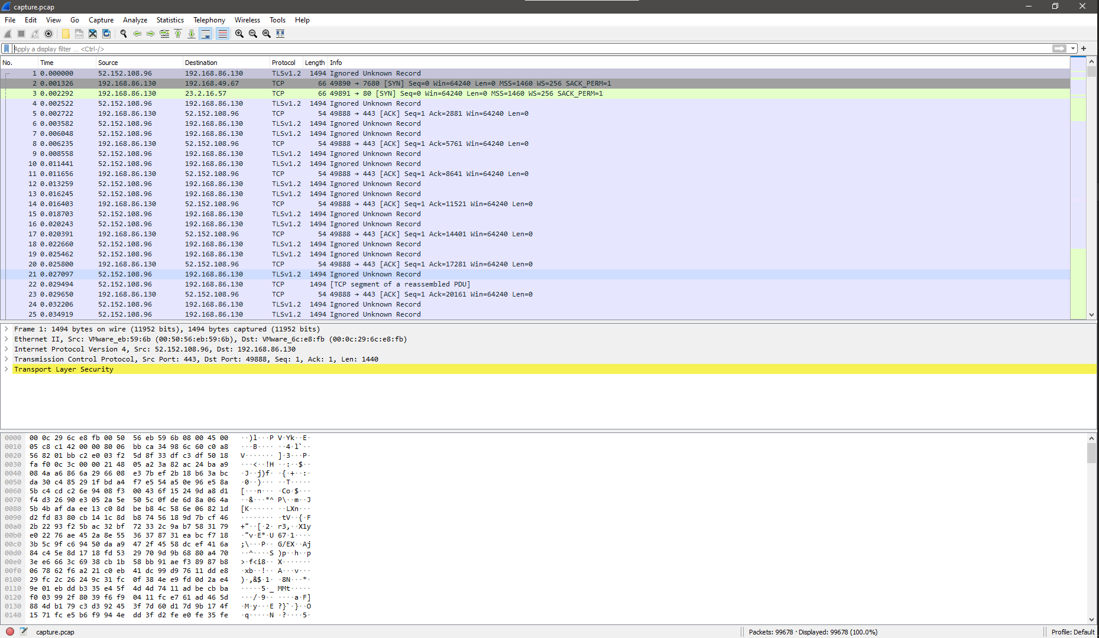Open the display filter history dropdown
Viewport: 1099px width, 638px height.
point(1073,48)
